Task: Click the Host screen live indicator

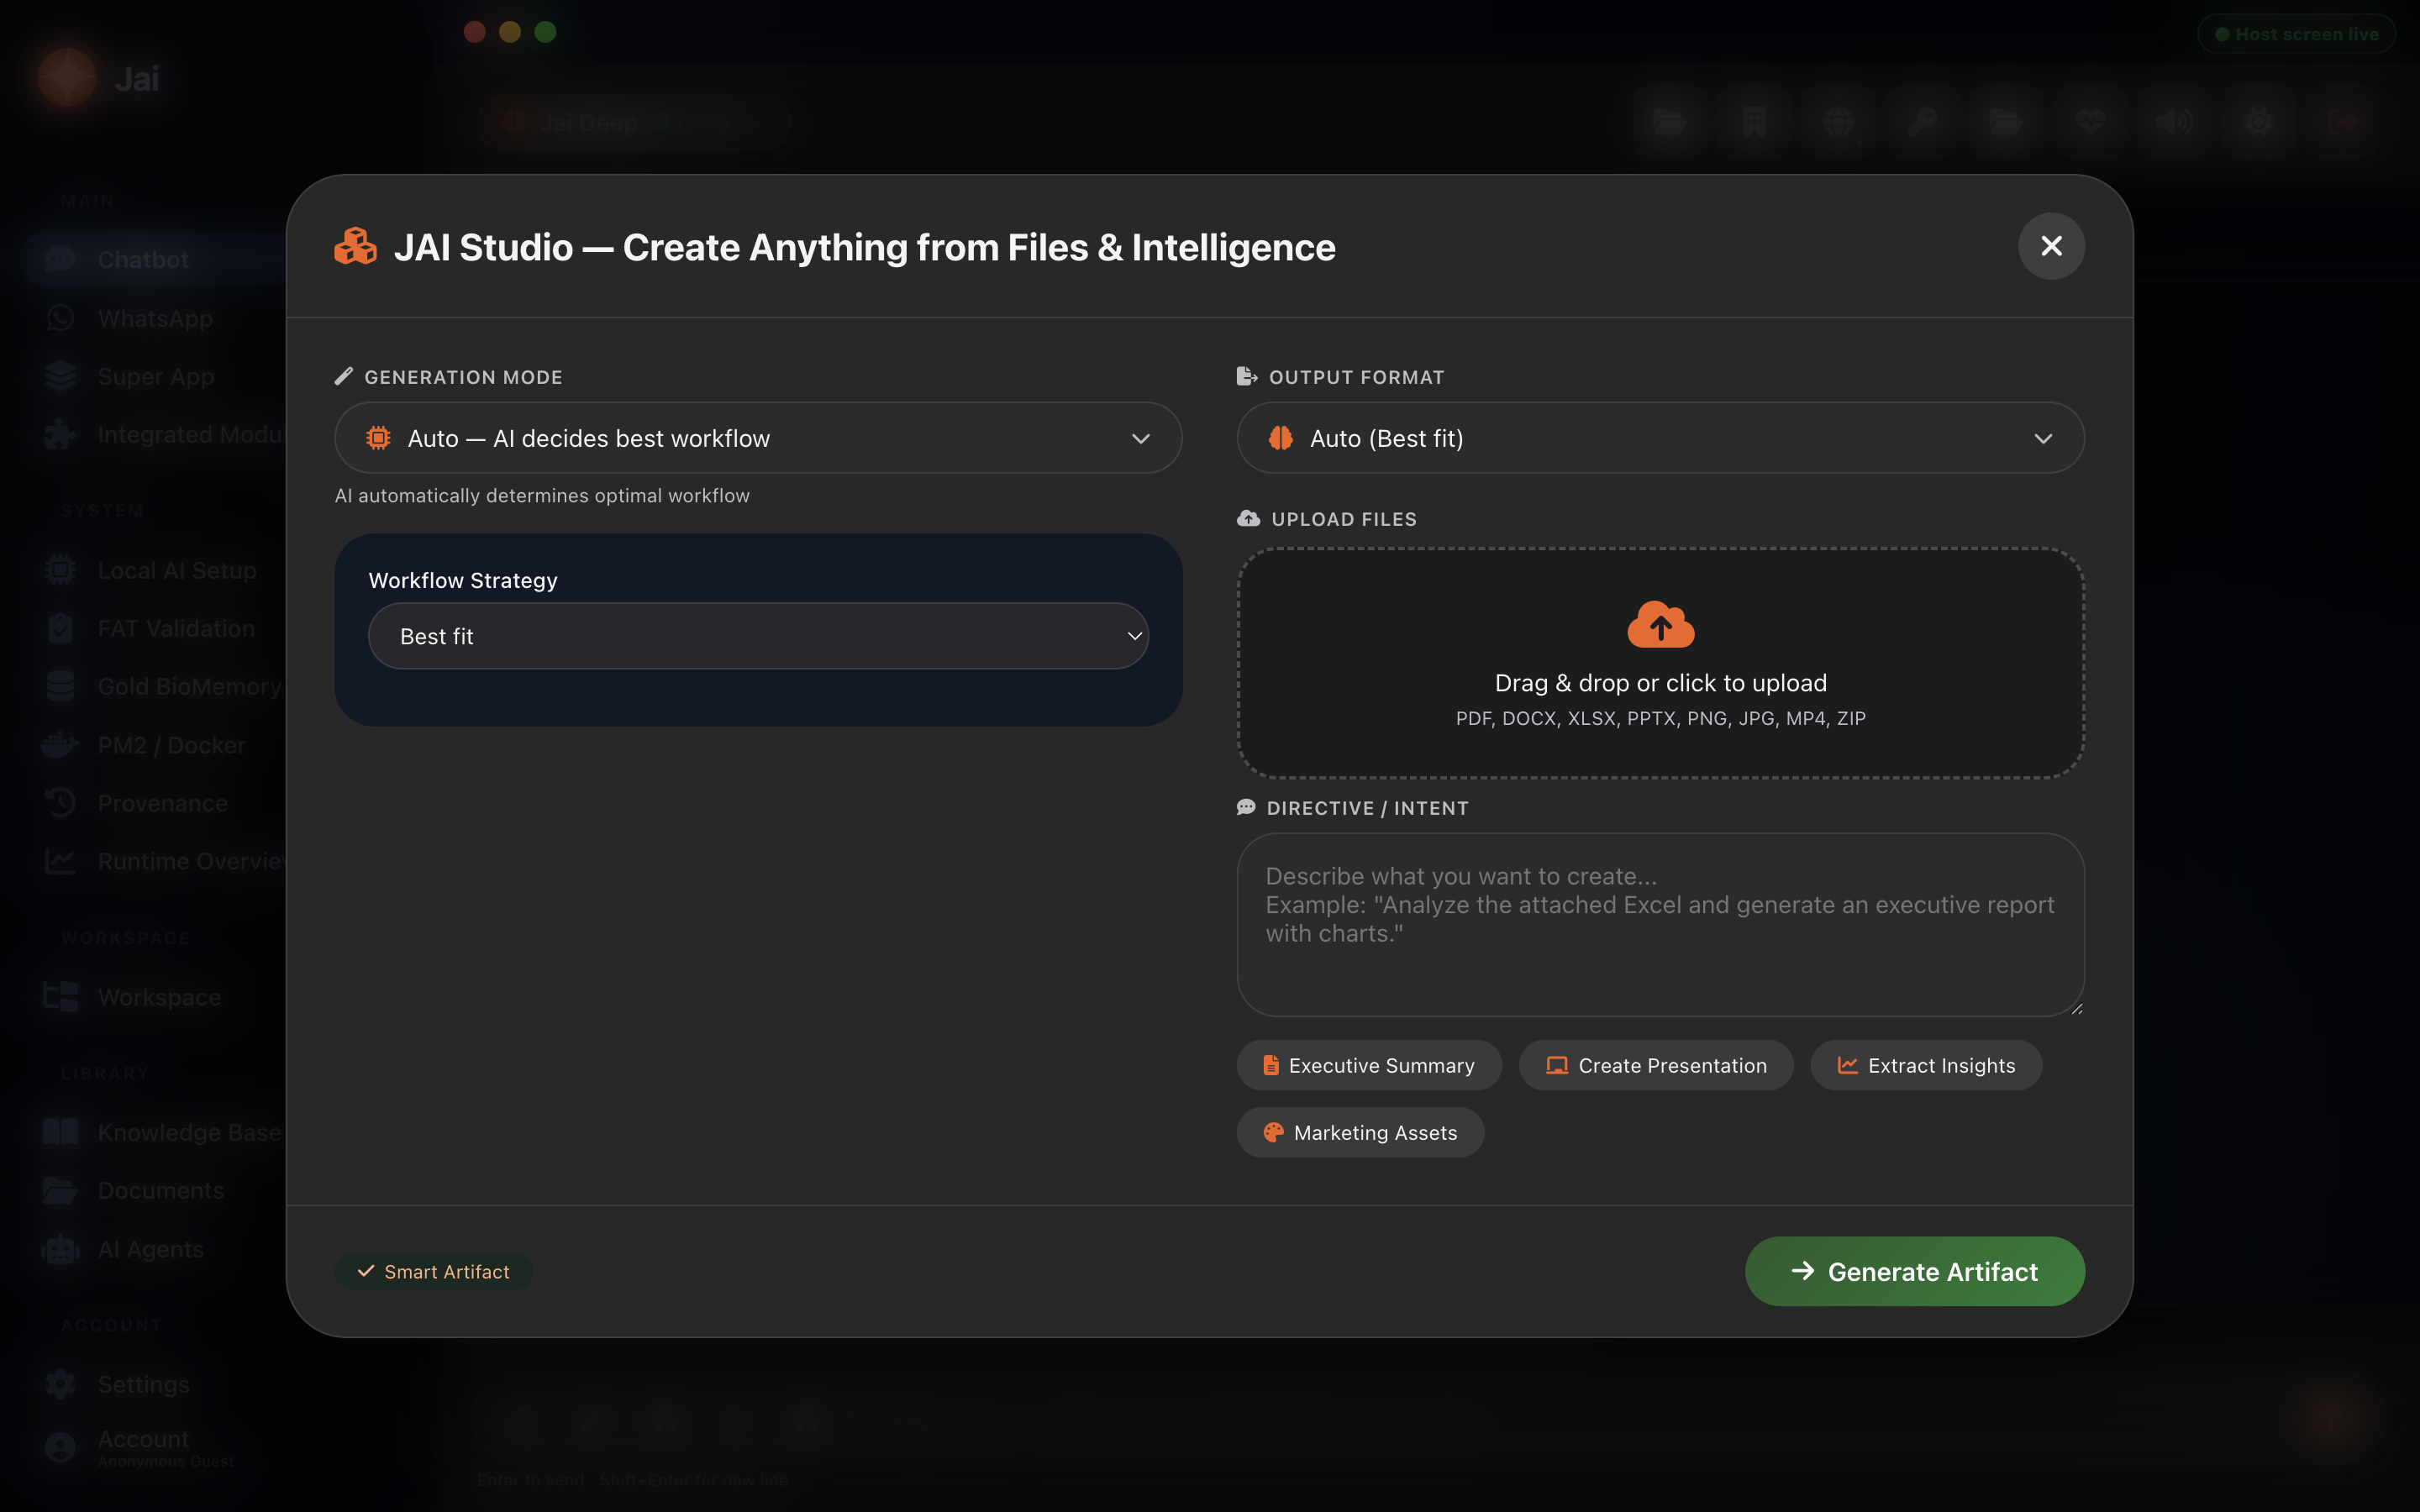Action: [x=2296, y=34]
